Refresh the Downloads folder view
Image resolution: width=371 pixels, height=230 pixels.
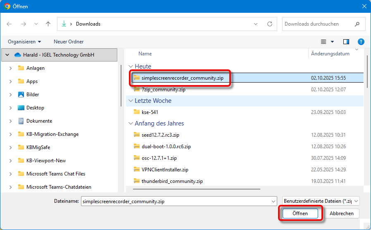click(270, 24)
